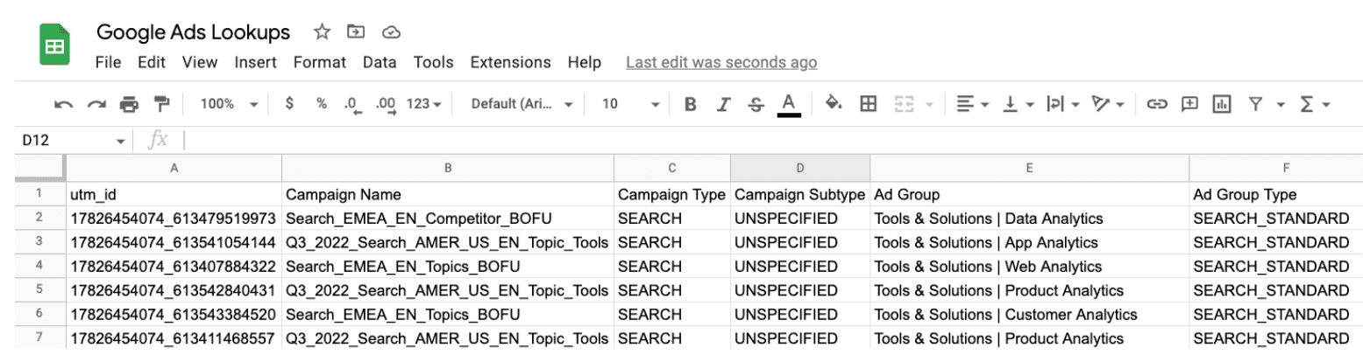This screenshot has width=1363, height=362.
Task: Open the Format menu
Action: [x=319, y=62]
